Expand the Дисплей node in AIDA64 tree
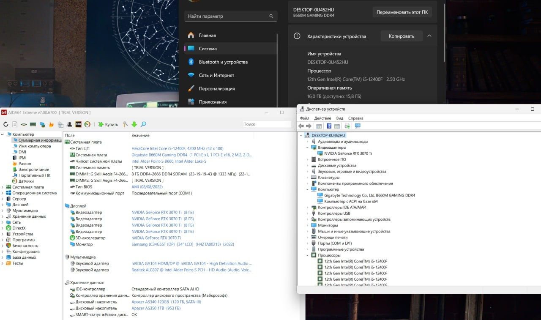This screenshot has width=541, height=320. (x=3, y=205)
